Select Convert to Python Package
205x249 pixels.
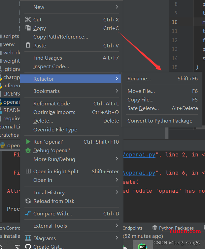pos(162,121)
